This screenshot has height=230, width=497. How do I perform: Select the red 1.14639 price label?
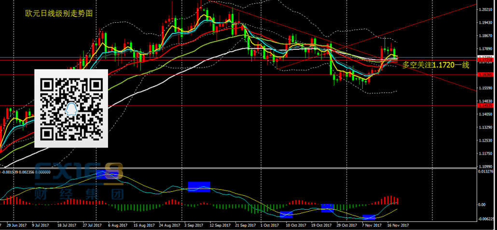coord(484,105)
